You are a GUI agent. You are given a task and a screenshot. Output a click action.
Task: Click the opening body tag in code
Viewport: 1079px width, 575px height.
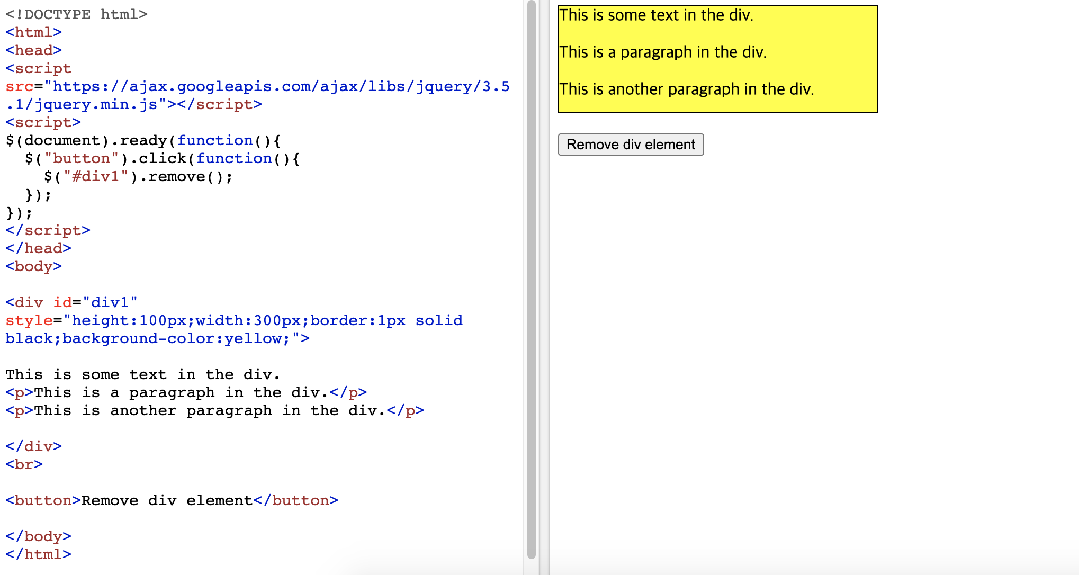pos(33,266)
